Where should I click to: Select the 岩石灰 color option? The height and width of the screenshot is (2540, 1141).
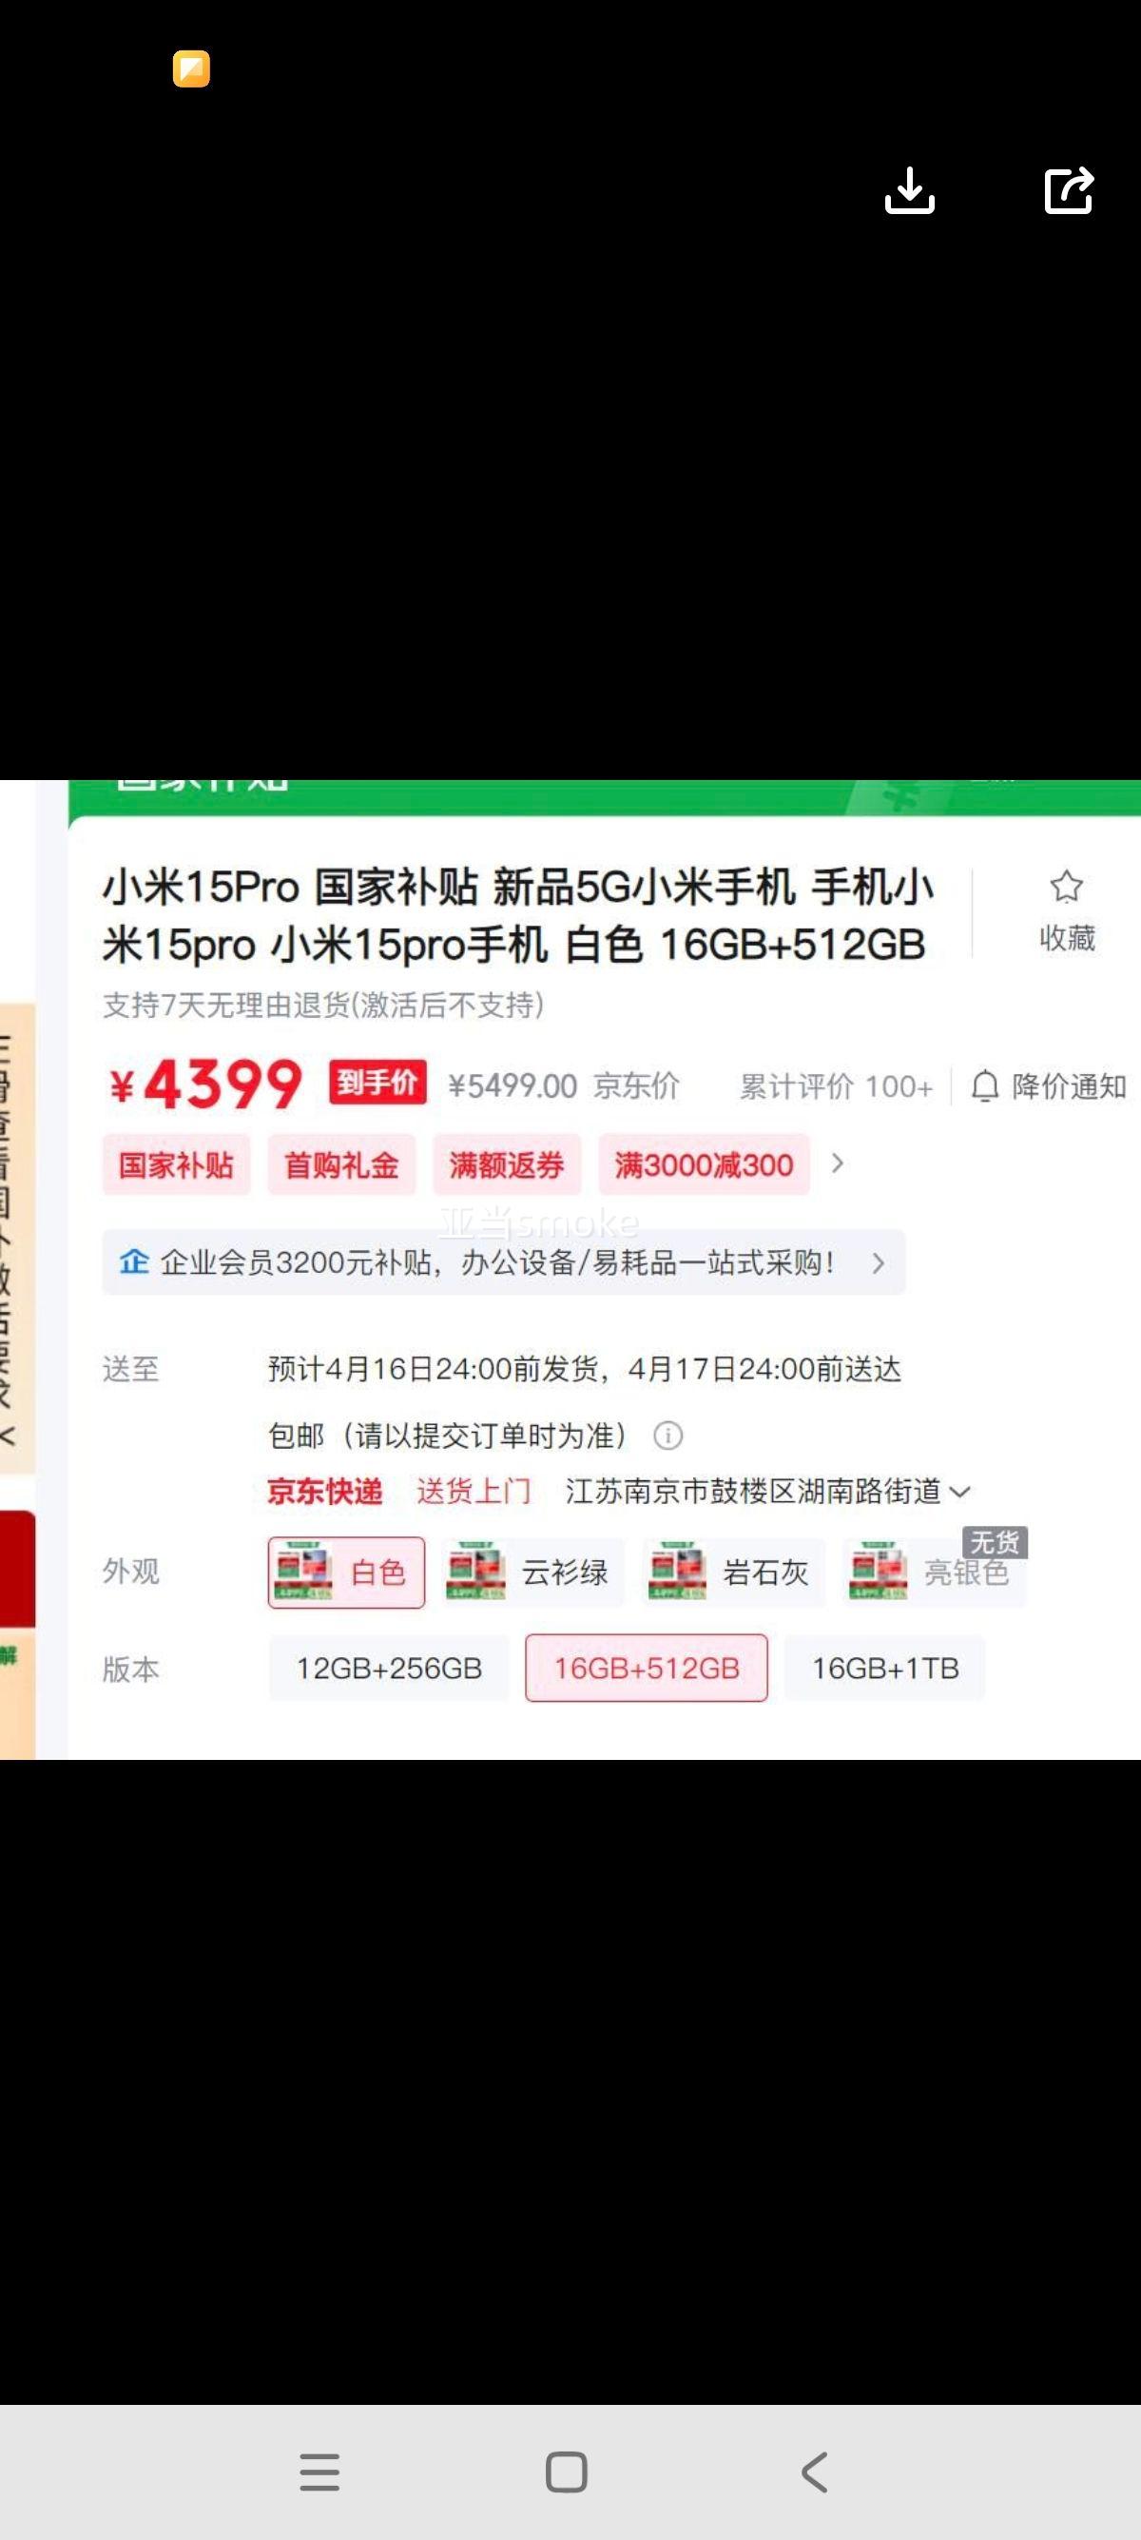733,1572
